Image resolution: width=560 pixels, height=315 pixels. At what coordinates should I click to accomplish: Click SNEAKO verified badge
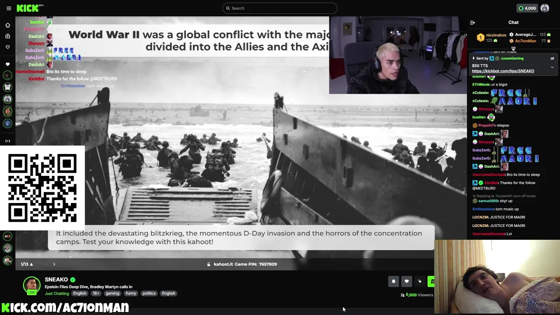click(73, 280)
